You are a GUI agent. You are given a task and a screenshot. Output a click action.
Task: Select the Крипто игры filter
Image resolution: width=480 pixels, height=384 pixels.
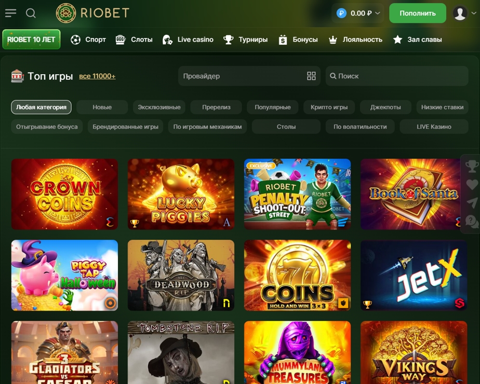pyautogui.click(x=329, y=107)
